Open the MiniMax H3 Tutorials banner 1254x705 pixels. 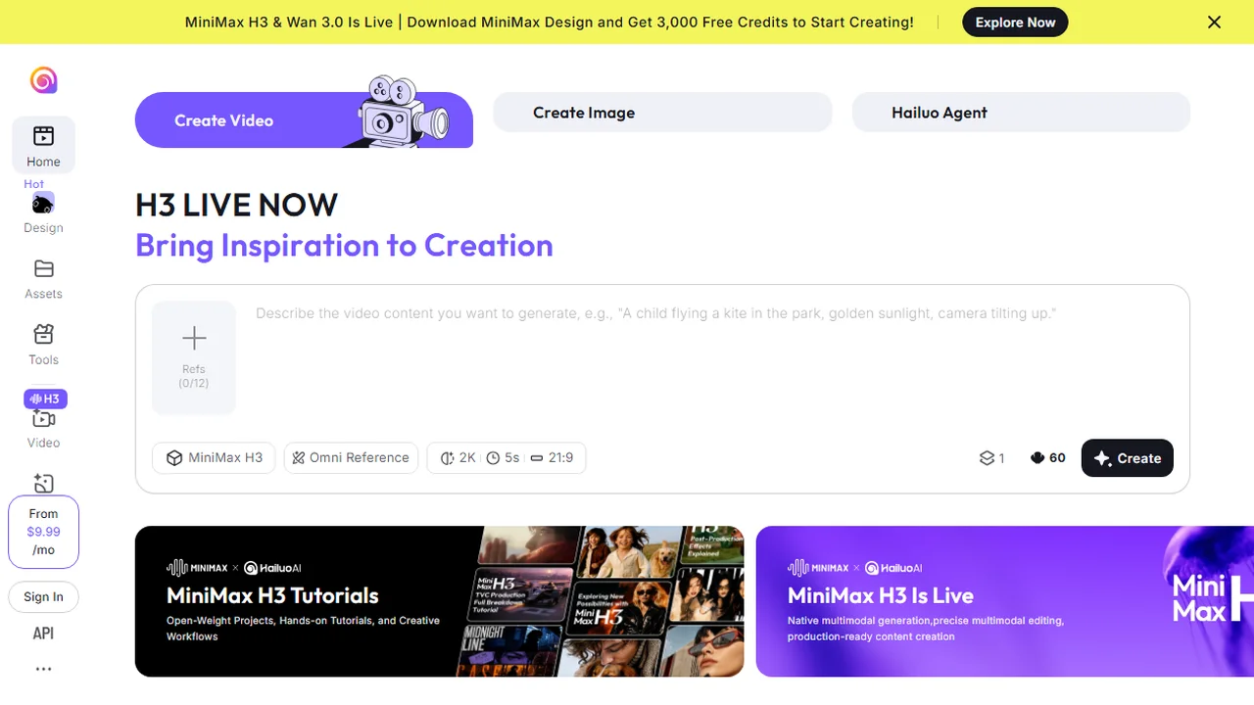(x=439, y=601)
